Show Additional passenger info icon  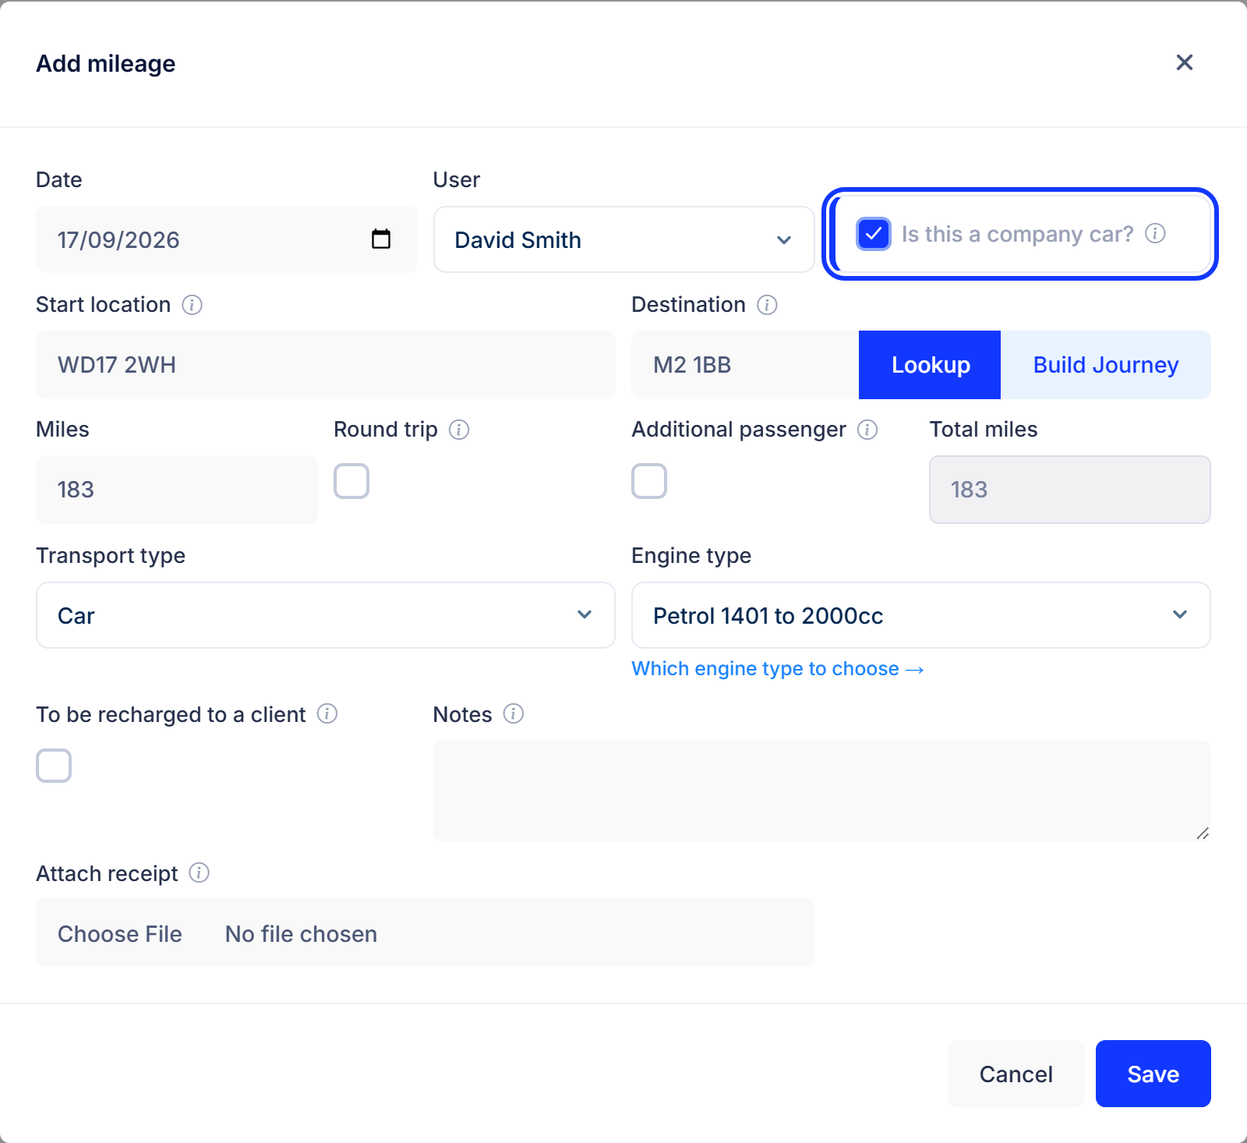click(867, 430)
